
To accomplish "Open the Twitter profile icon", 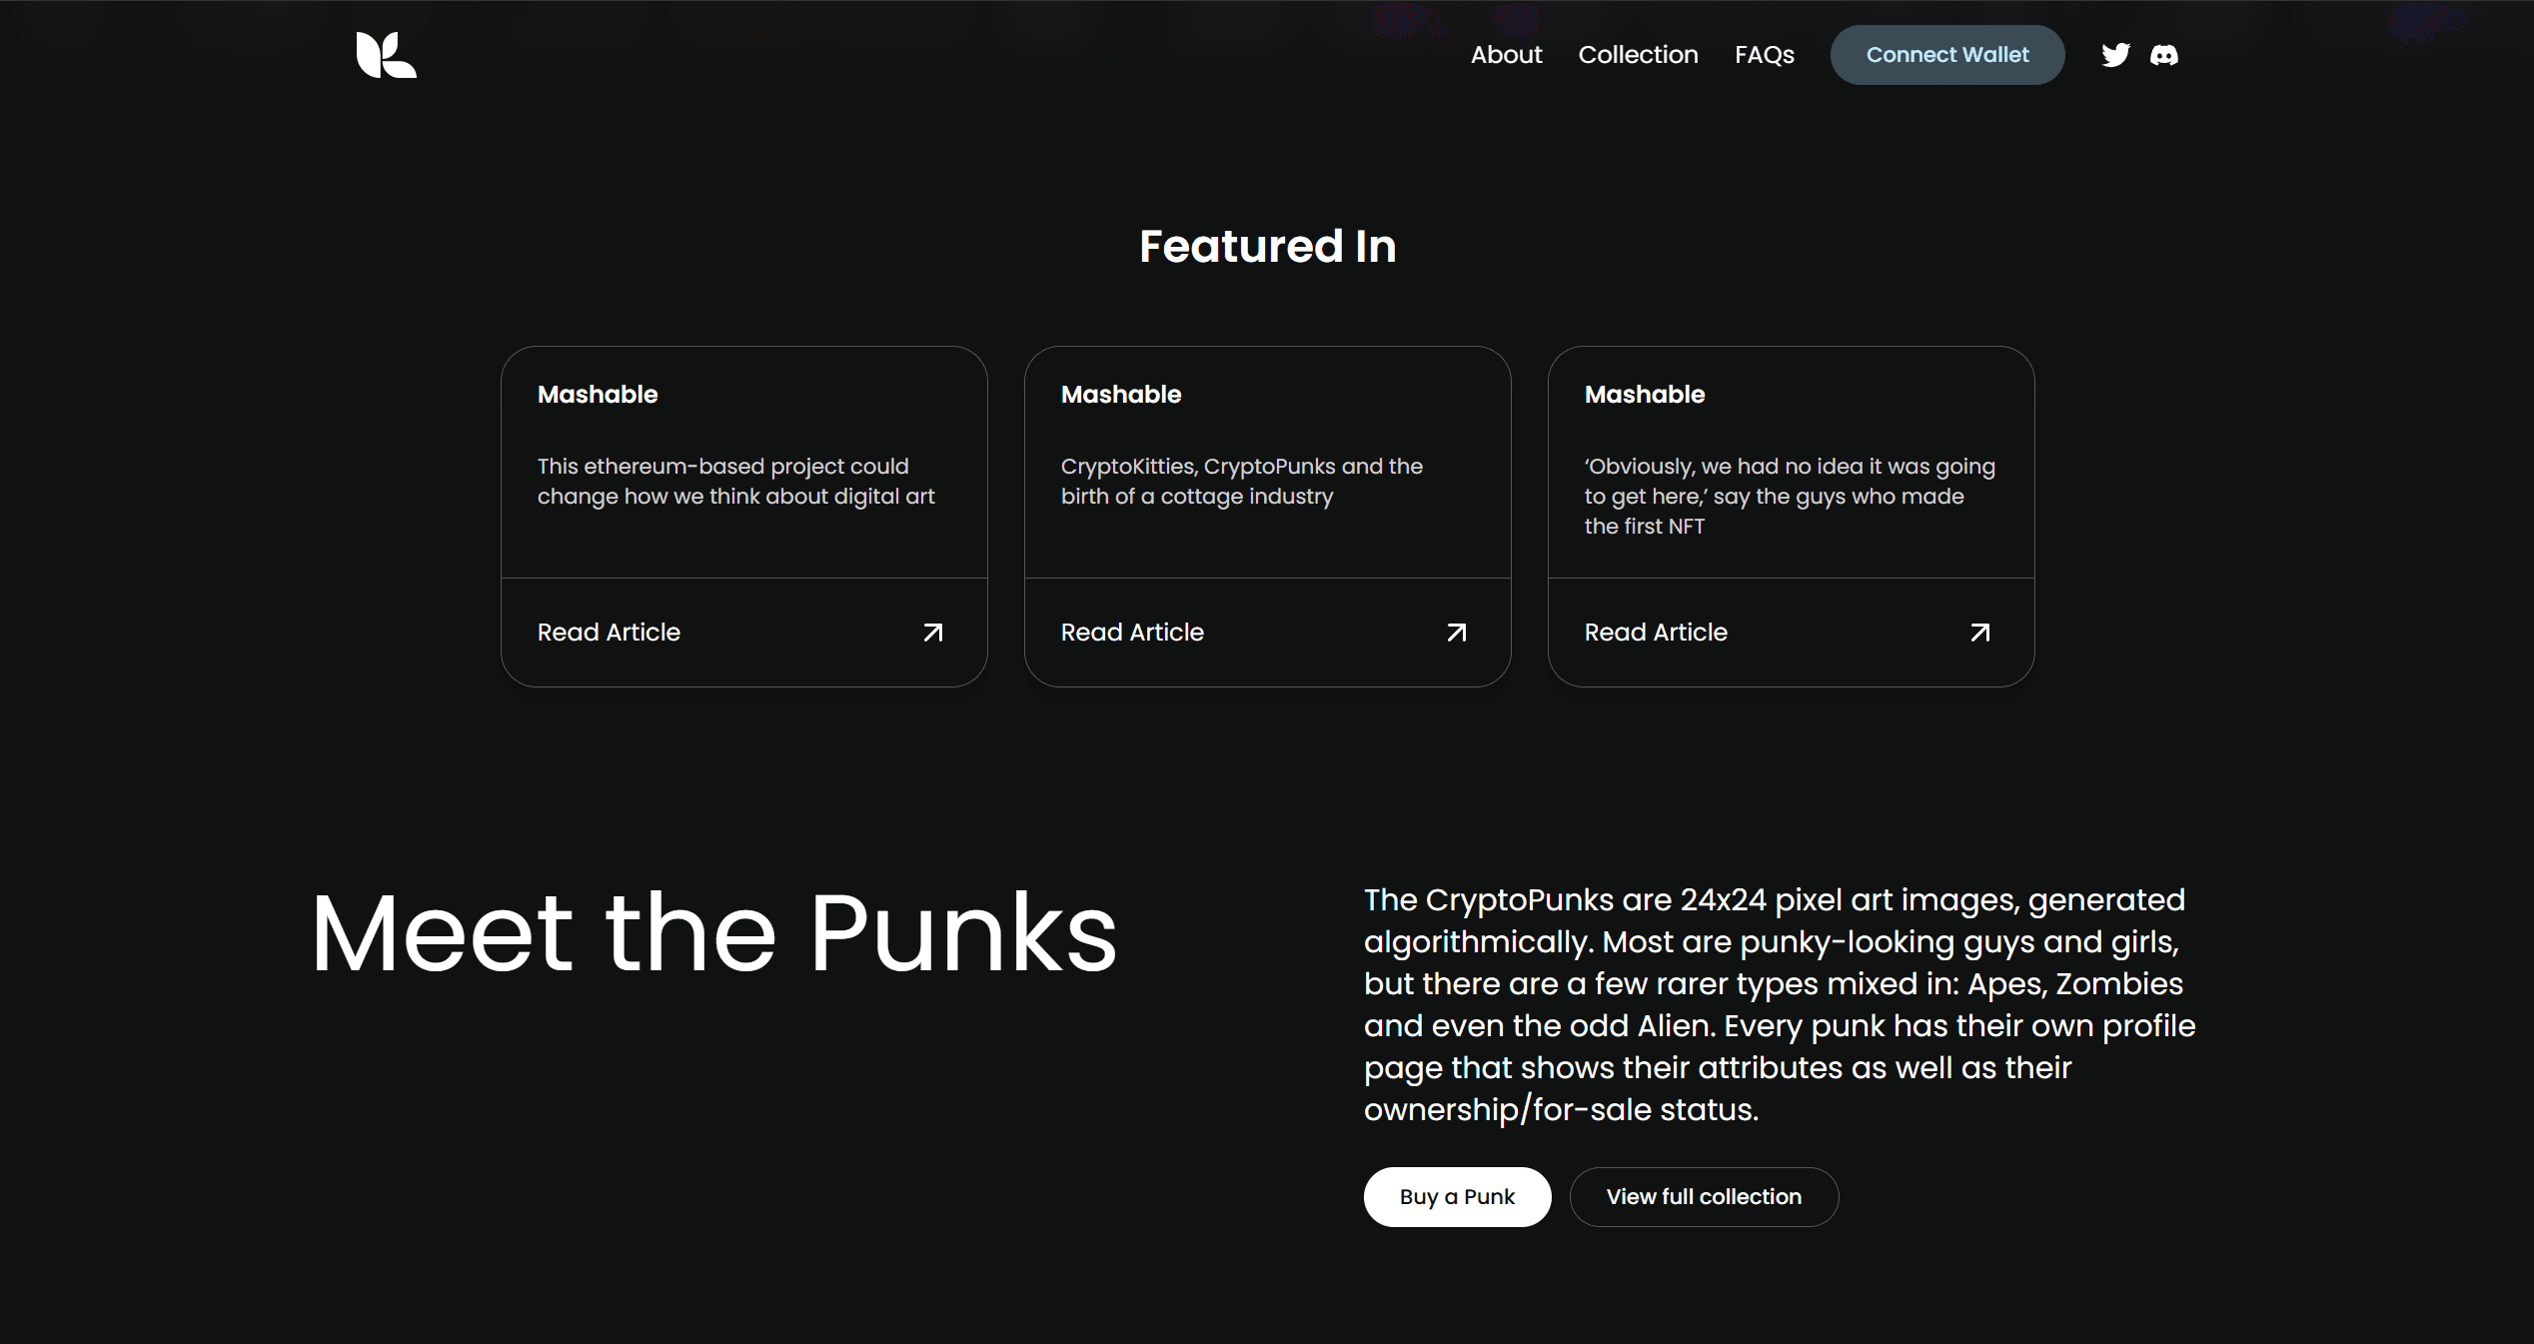I will (2114, 55).
